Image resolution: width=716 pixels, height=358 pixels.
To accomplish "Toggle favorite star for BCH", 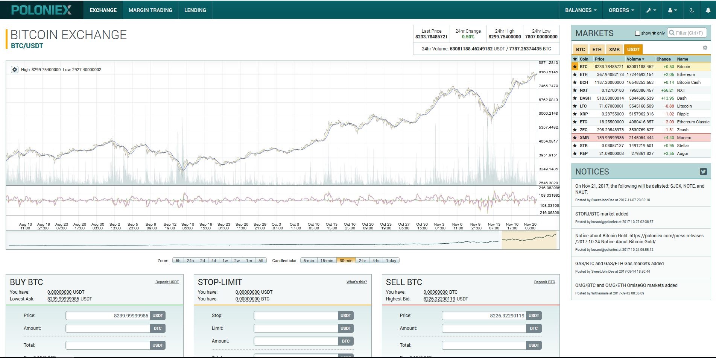I will (575, 82).
